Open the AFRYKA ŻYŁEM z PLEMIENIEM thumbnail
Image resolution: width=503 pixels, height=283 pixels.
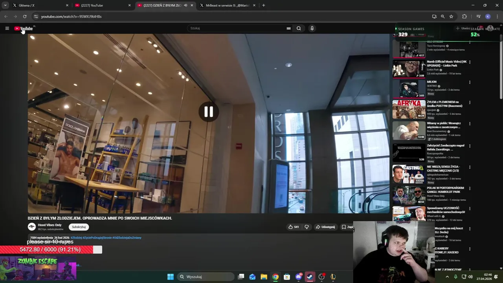(x=409, y=109)
